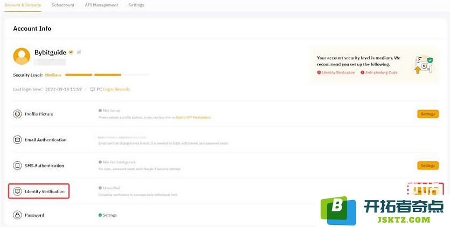Click the SMS Authentication phone icon
450x227 pixels.
[17, 166]
